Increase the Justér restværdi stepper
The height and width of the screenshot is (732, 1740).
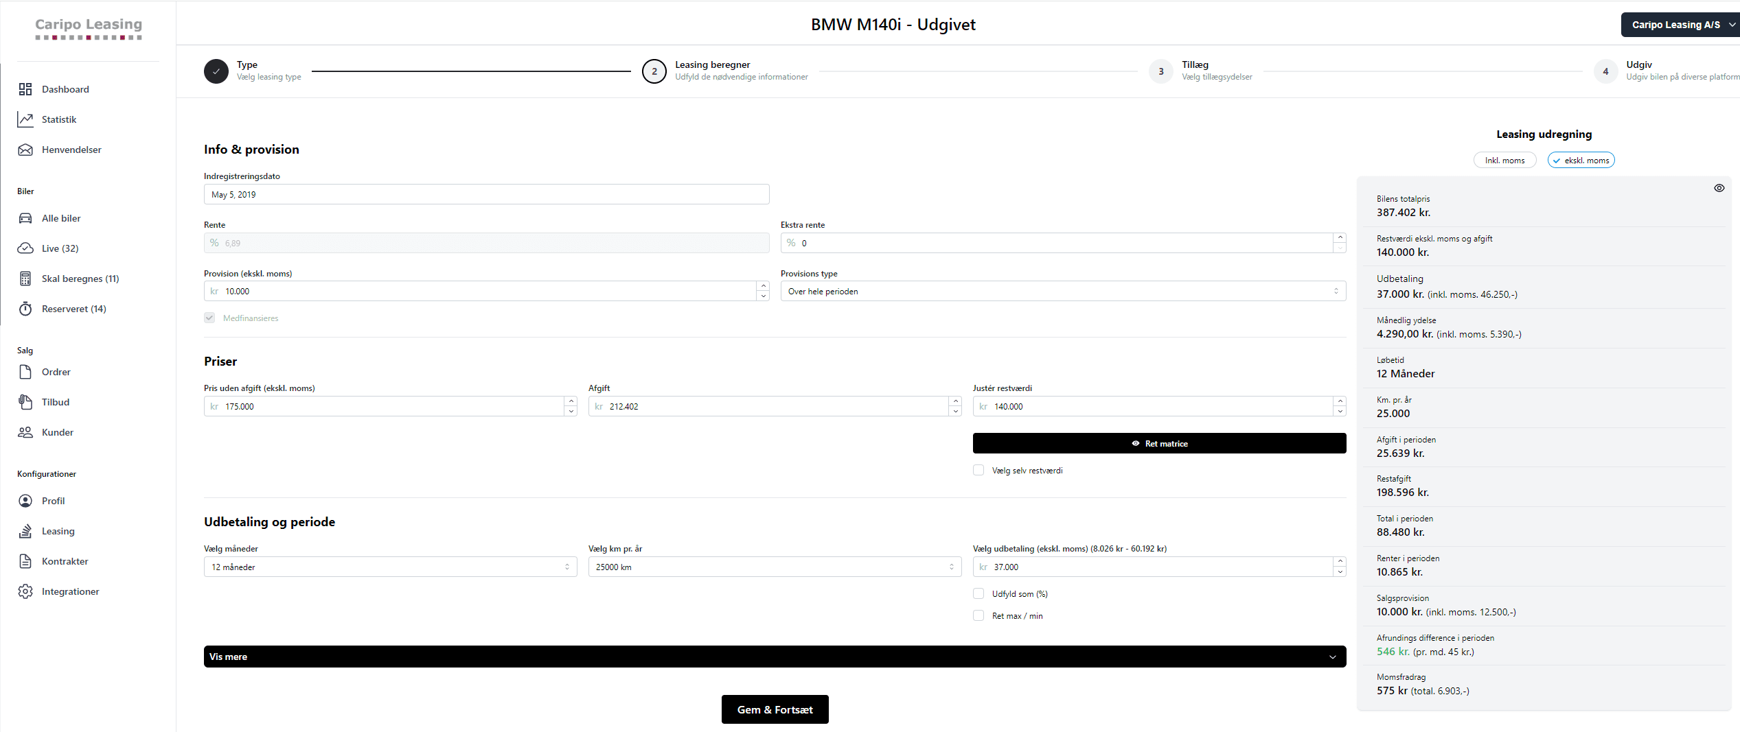[1340, 401]
